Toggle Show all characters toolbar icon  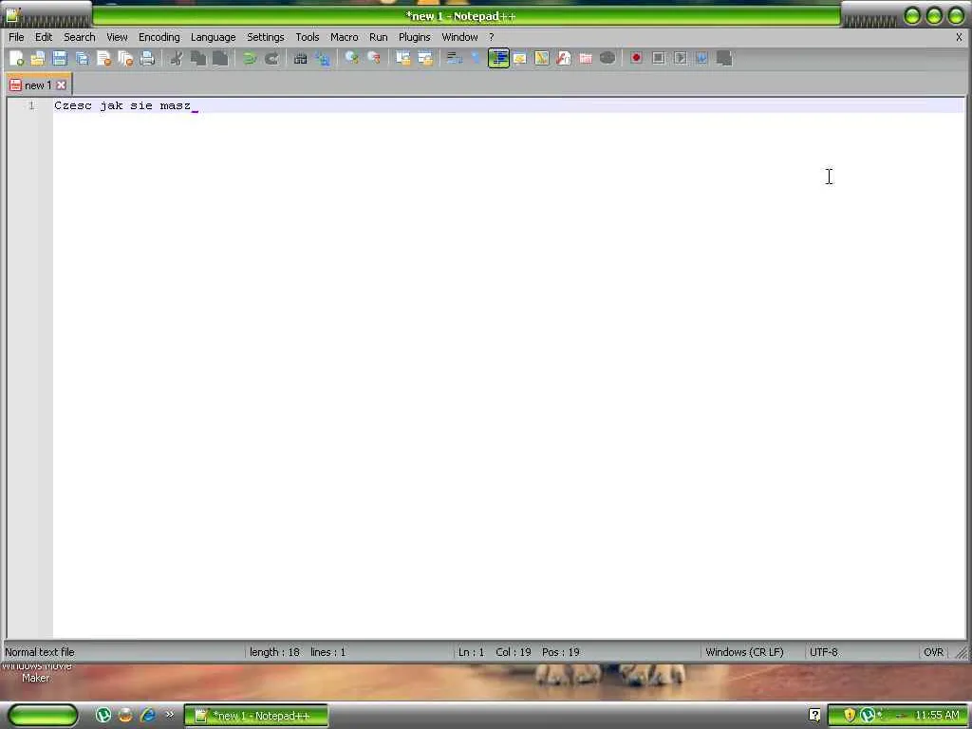pyautogui.click(x=477, y=58)
